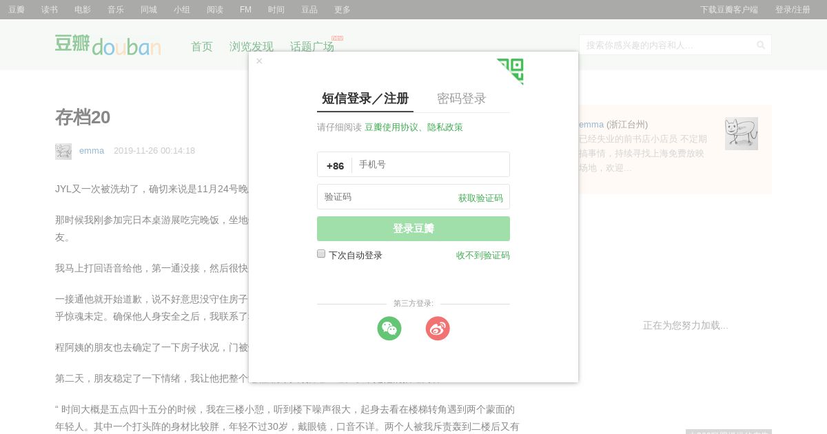Focus the 手机号 phone number field

point(431,165)
